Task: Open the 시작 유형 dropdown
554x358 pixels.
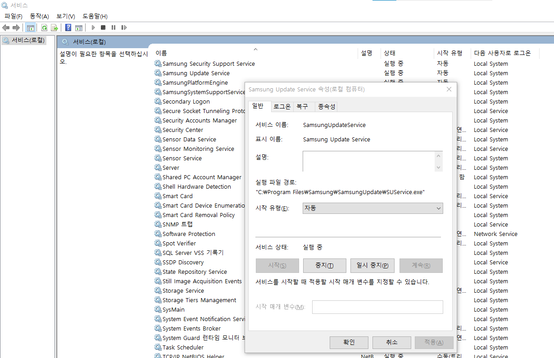Action: (373, 208)
